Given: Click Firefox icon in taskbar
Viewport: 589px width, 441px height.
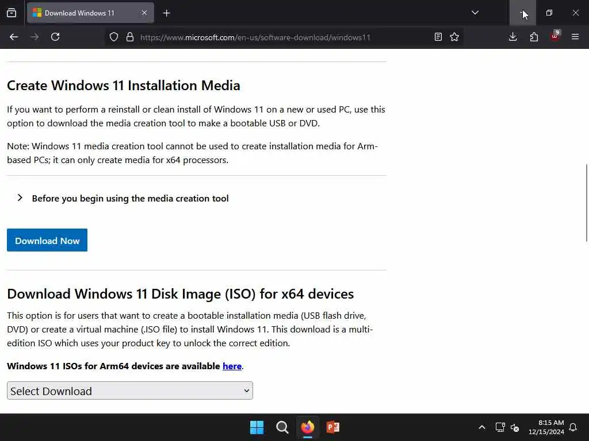Looking at the screenshot, I should pyautogui.click(x=308, y=427).
